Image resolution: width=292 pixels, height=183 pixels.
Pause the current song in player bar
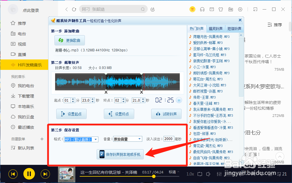pos(29,174)
